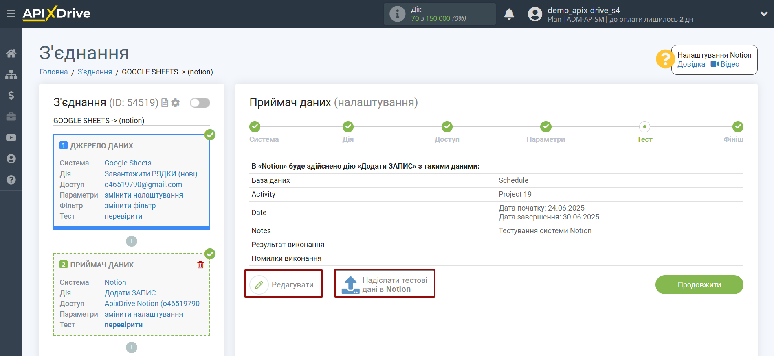The height and width of the screenshot is (356, 774).
Task: Go to the Дія step
Action: [348, 127]
